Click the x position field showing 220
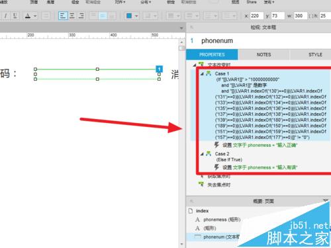 (x=257, y=16)
